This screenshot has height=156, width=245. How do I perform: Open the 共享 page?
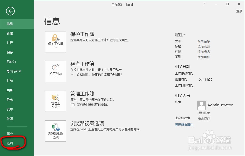[17, 90]
